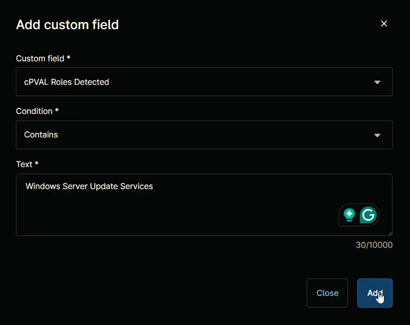
Task: Click the 'Add custom field' dialog title
Action: click(x=68, y=25)
